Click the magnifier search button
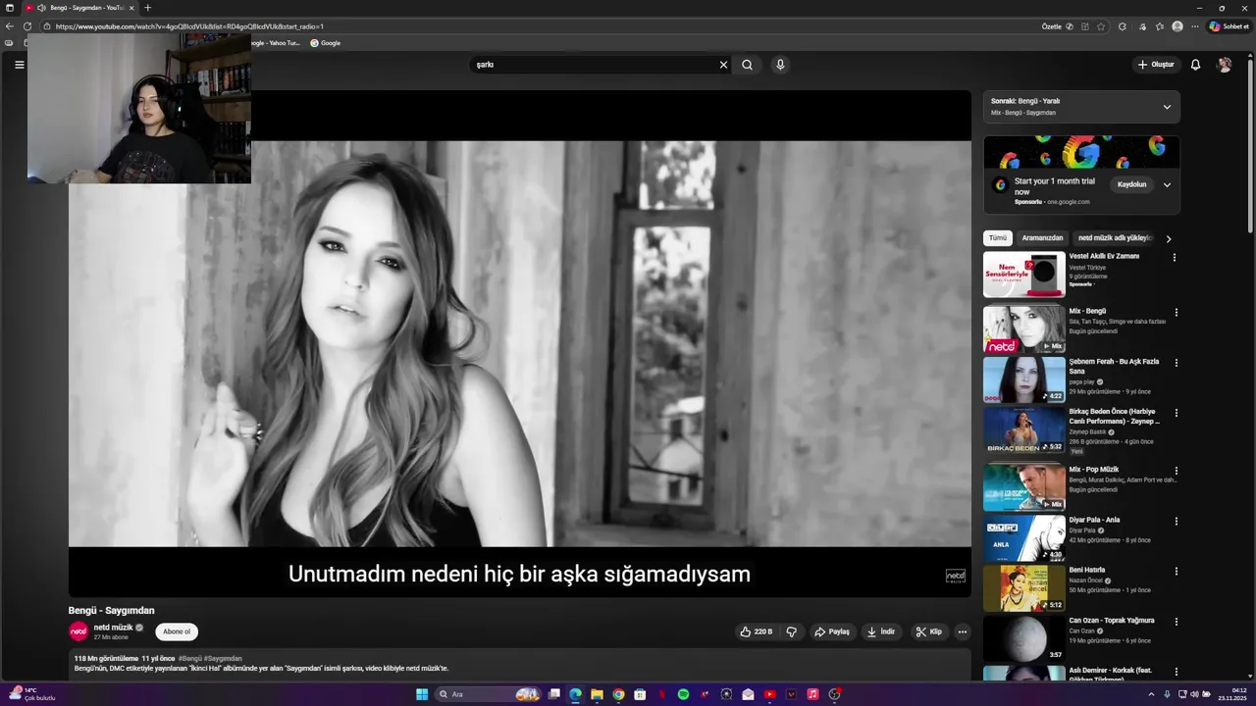Viewport: 1256px width, 706px height. [748, 65]
